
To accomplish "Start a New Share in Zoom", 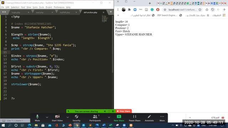I will click(119, 118).
